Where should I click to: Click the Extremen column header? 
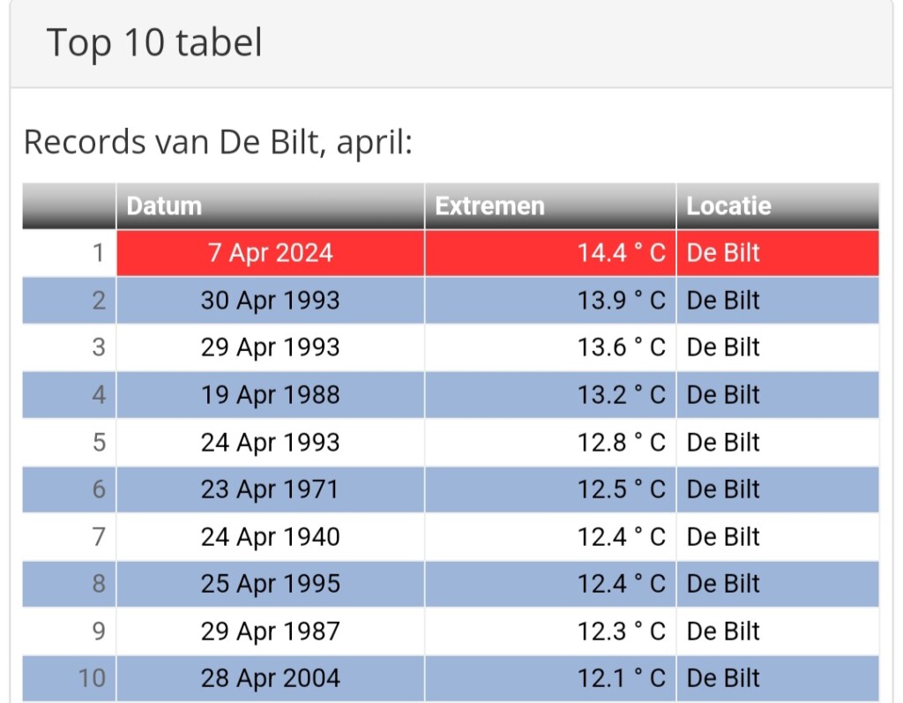(550, 206)
